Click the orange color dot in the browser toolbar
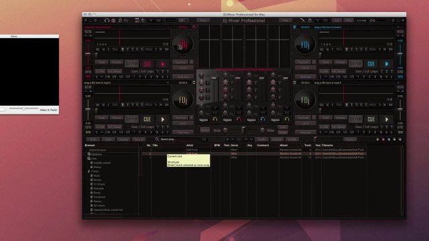Screen dimensions: 429x241 (378, 139)
